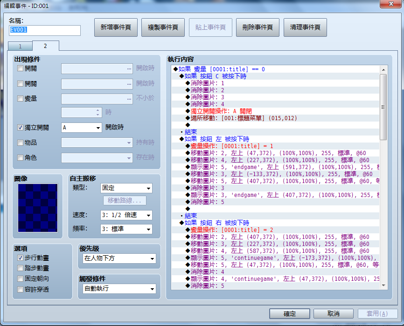Enable the 容許穿透 option
The height and width of the screenshot is (326, 404).
(20, 289)
